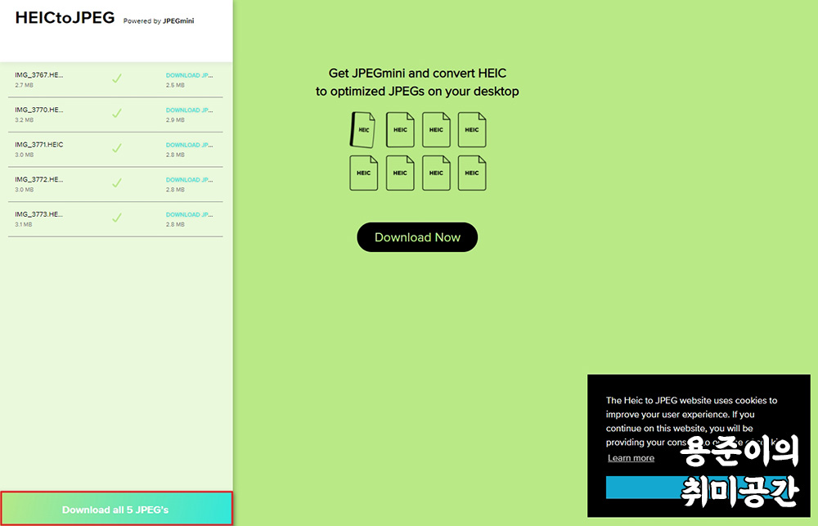This screenshot has width=818, height=526.
Task: Click the 2.5 MB converted size
Action: coord(175,85)
